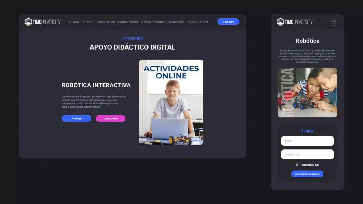
Task: Go to the Conócenos page
Action: pyautogui.click(x=175, y=22)
